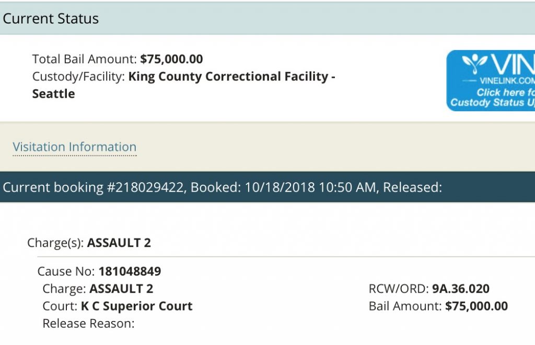The image size is (535, 345).
Task: Click the VINELink custody status banner
Action: [491, 80]
